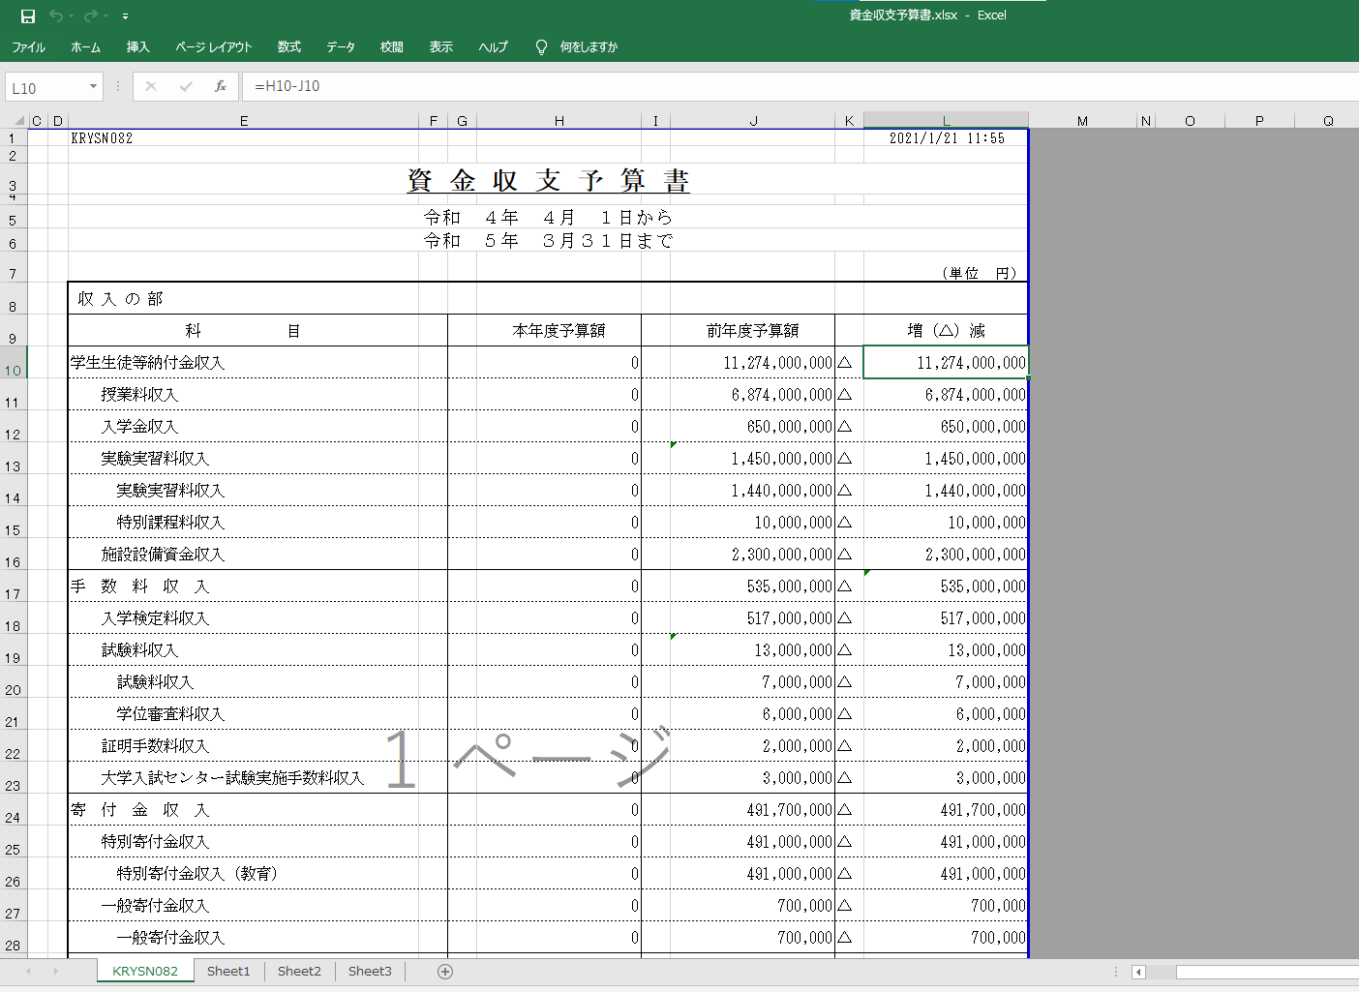Image resolution: width=1359 pixels, height=992 pixels.
Task: Click the date cell 2021/1/21 11:55
Action: point(947,138)
